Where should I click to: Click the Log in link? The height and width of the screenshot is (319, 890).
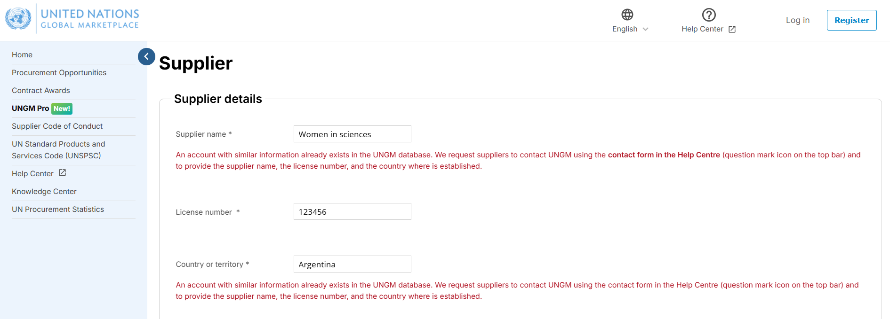tap(797, 20)
